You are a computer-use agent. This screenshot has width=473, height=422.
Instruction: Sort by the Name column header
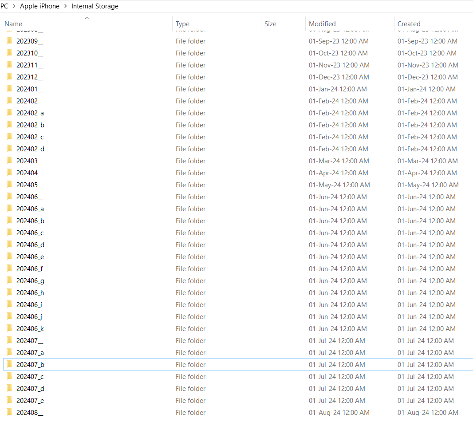click(x=13, y=24)
